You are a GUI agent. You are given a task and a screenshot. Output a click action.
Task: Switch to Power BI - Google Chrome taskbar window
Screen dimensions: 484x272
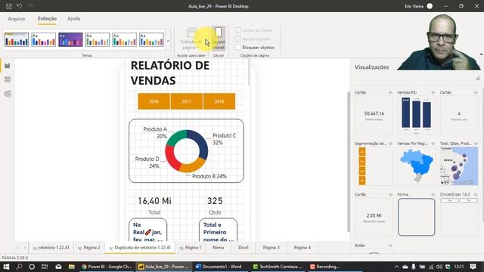(107, 267)
